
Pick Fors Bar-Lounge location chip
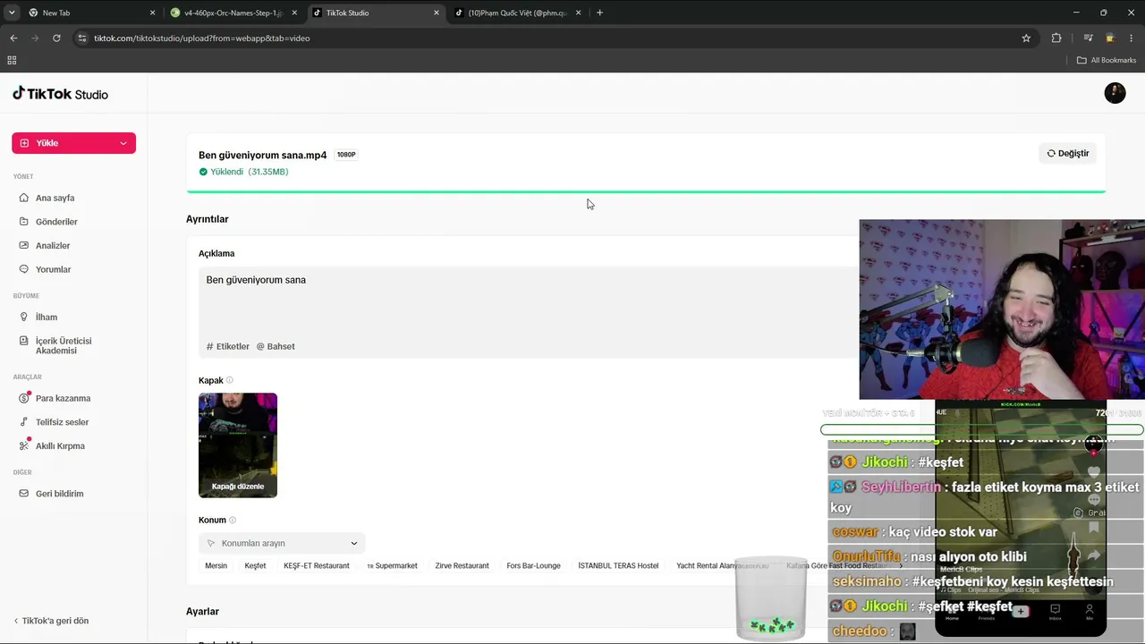tap(533, 565)
